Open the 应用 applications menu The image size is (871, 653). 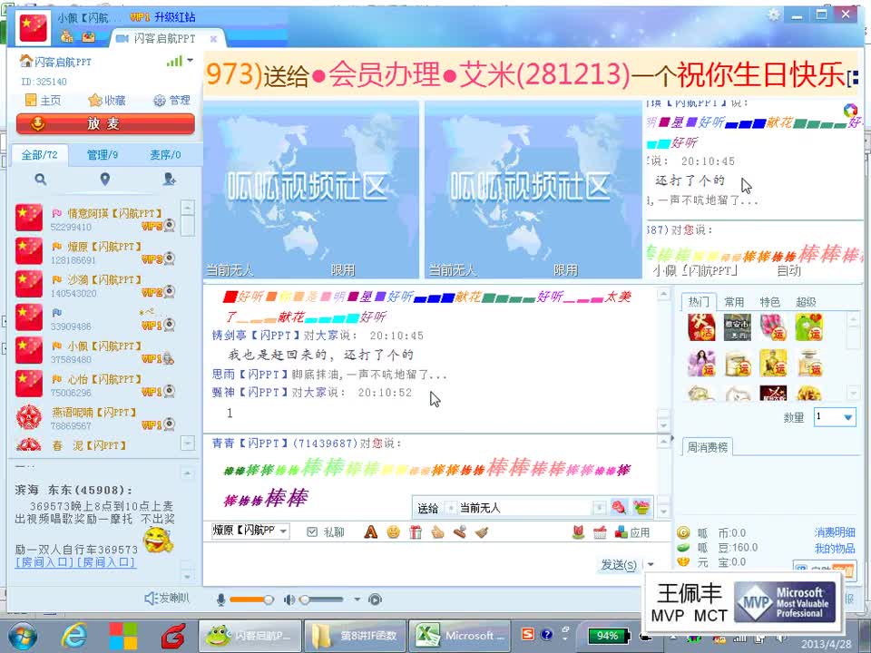tap(632, 532)
